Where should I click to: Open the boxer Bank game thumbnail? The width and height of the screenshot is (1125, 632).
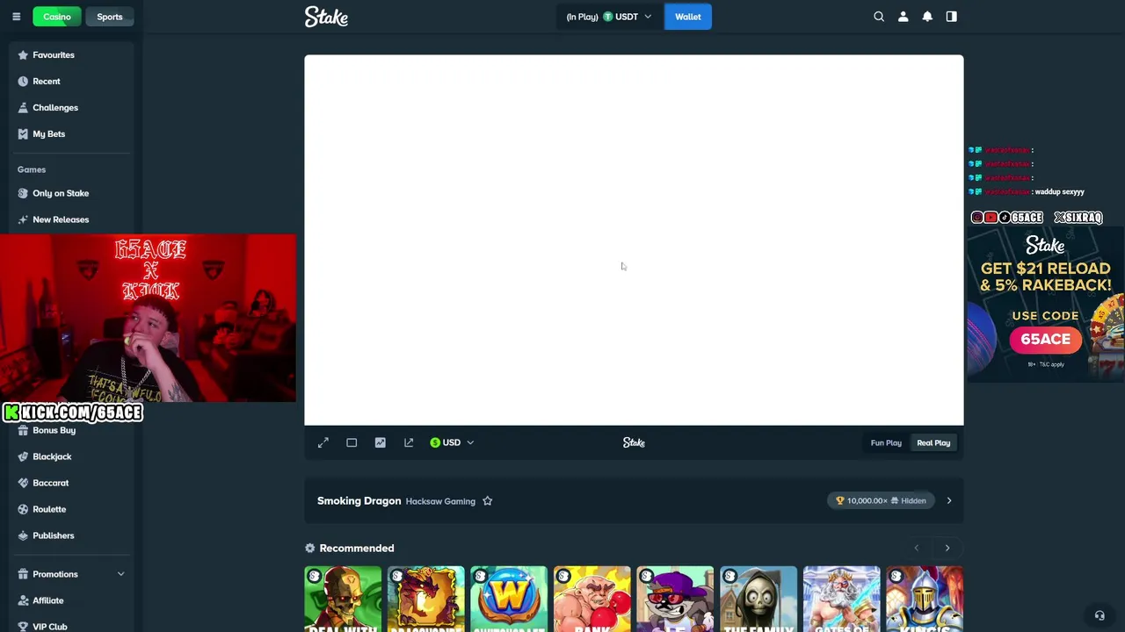592,599
